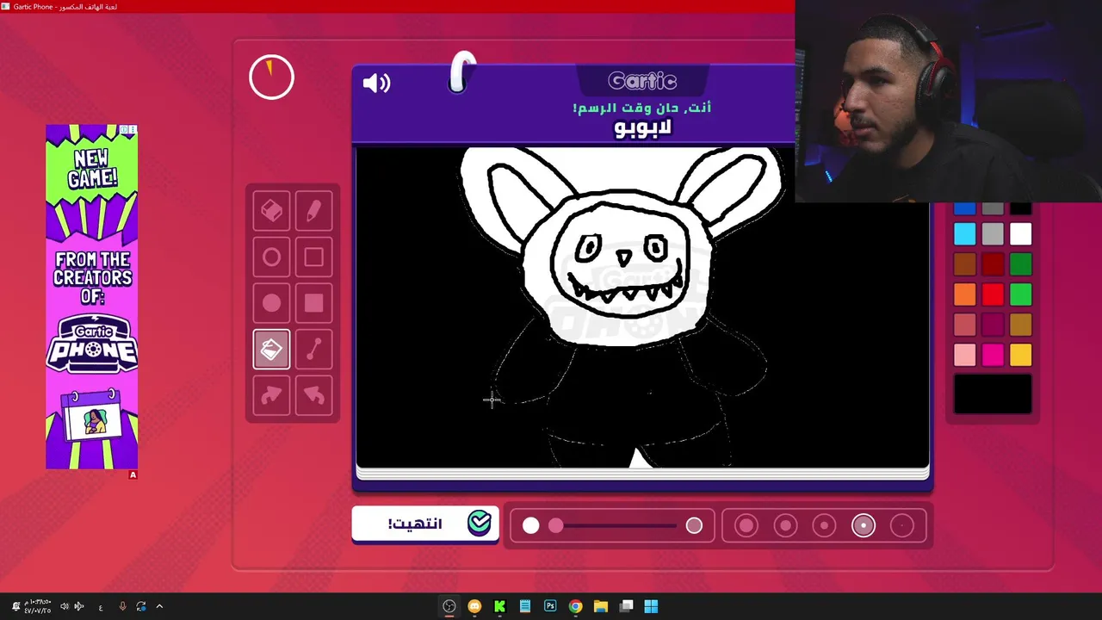Open File Explorer from the taskbar
Image resolution: width=1102 pixels, height=620 pixels.
click(x=600, y=606)
